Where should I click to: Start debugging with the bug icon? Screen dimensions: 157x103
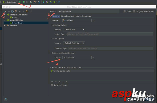click(24, 2)
